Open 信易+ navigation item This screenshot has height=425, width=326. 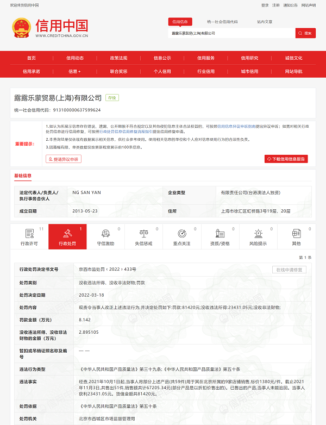coord(74,72)
